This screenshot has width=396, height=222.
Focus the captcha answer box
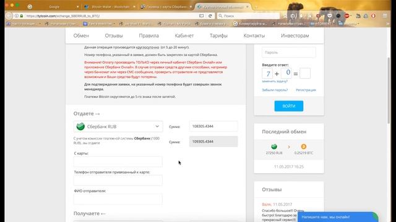coord(305,73)
